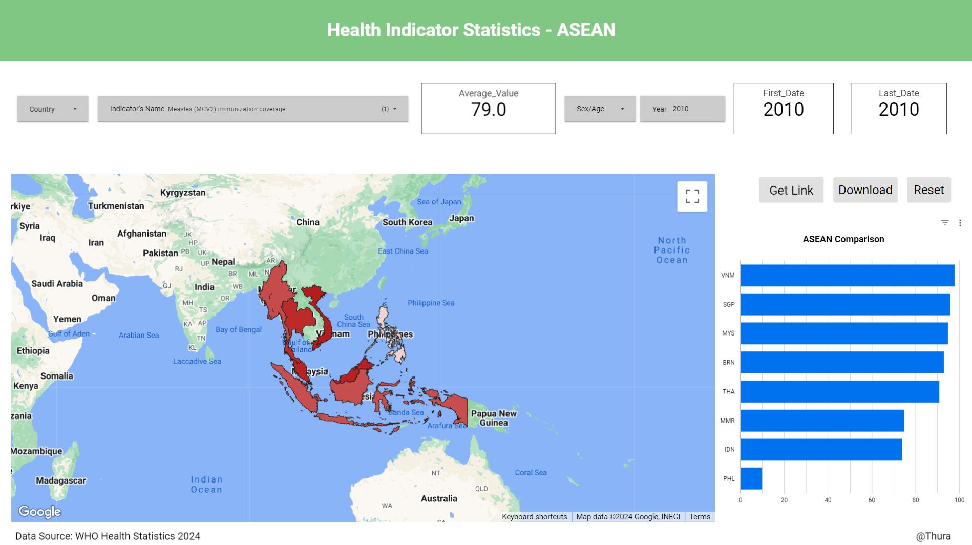
Task: Click the Japan label on the map
Action: click(x=461, y=218)
